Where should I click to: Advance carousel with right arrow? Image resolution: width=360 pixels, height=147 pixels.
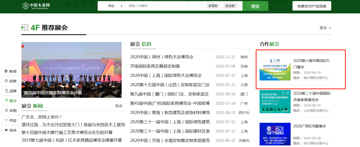coord(118,68)
